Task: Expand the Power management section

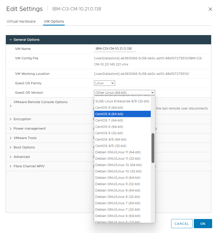Action: [x=10, y=129]
